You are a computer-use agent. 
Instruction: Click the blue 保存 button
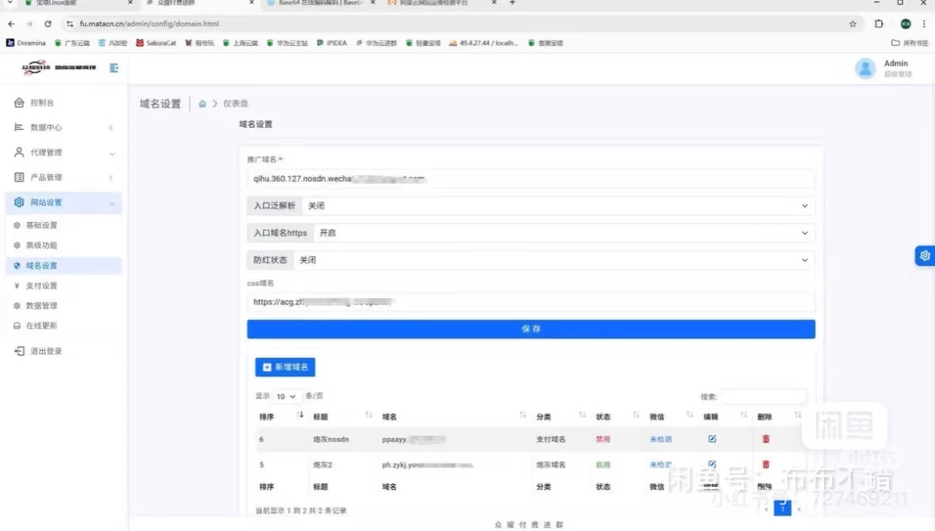531,329
